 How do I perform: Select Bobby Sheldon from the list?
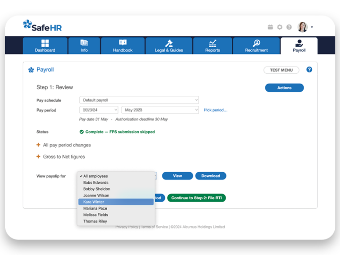point(116,189)
